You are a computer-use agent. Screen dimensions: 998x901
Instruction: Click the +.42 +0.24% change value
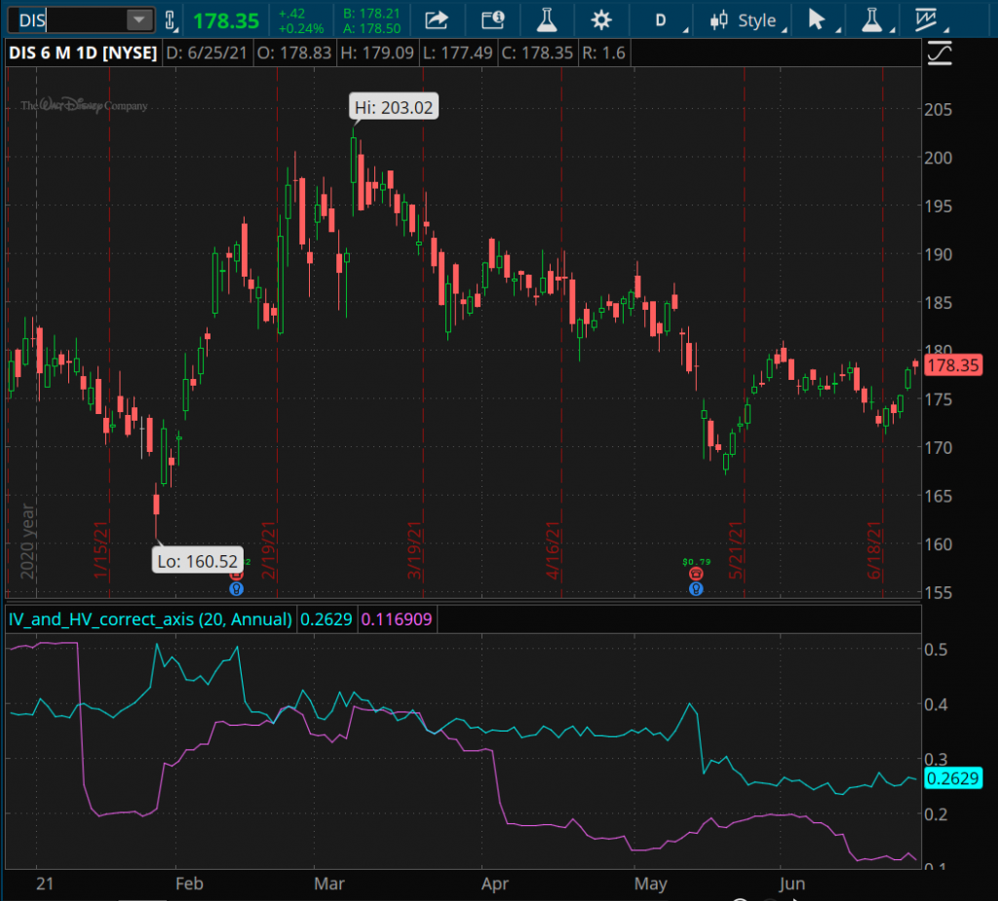coord(301,21)
